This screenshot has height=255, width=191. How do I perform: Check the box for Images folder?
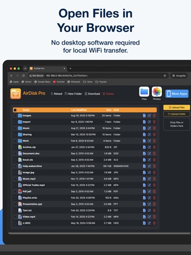pos(15,116)
